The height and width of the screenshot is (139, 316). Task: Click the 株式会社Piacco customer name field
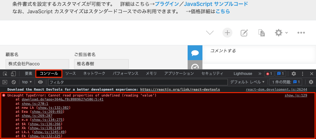pyautogui.click(x=37, y=64)
